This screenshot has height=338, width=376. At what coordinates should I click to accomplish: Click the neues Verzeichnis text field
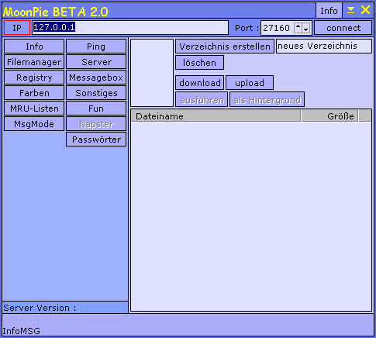[324, 47]
